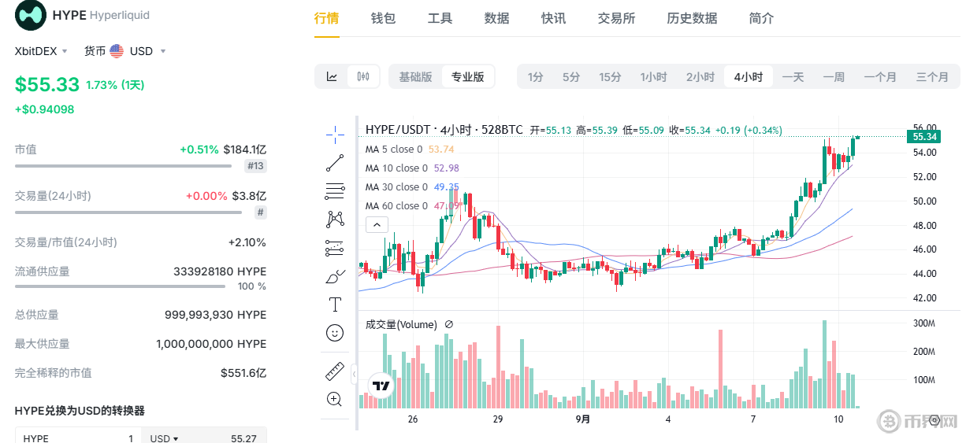Open the Fibonacci retracement tool
The height and width of the screenshot is (443, 966).
335,191
